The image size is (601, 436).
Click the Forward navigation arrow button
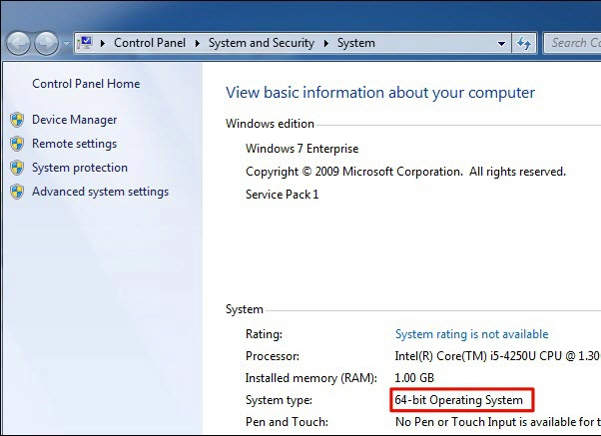coord(46,43)
